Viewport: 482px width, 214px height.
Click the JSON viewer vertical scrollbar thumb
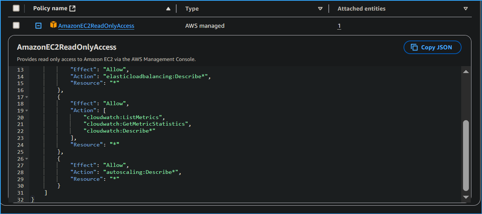pos(466,155)
